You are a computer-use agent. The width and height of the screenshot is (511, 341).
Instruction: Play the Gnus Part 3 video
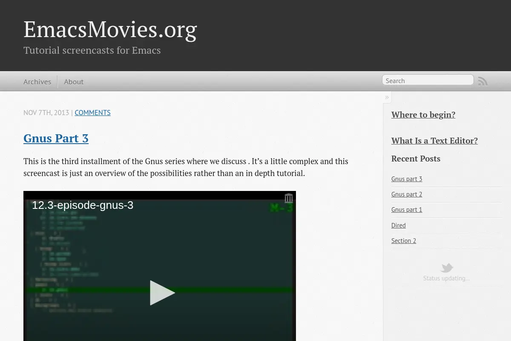162,292
